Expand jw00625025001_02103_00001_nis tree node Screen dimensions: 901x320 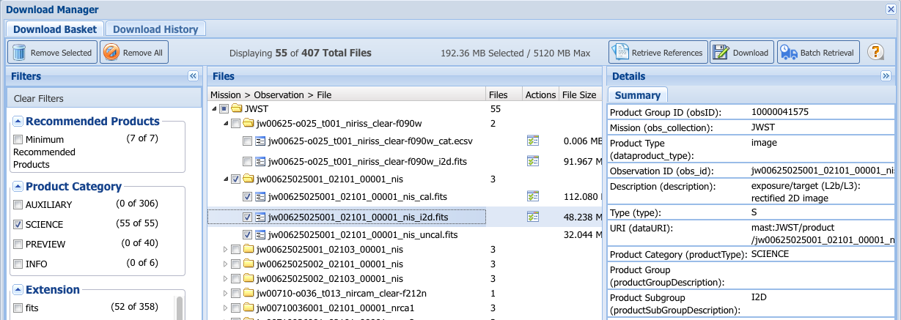pos(225,250)
